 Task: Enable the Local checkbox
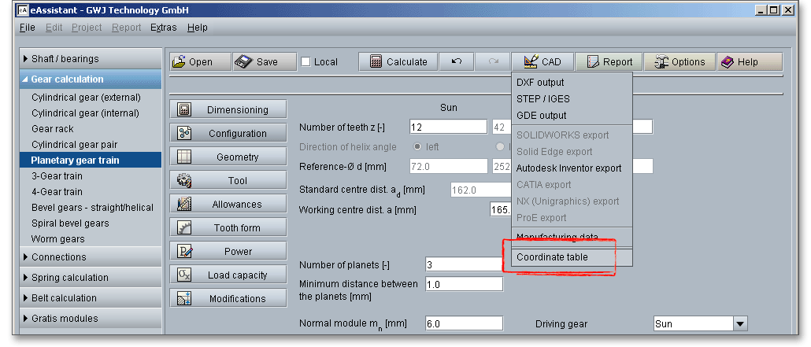pyautogui.click(x=306, y=62)
